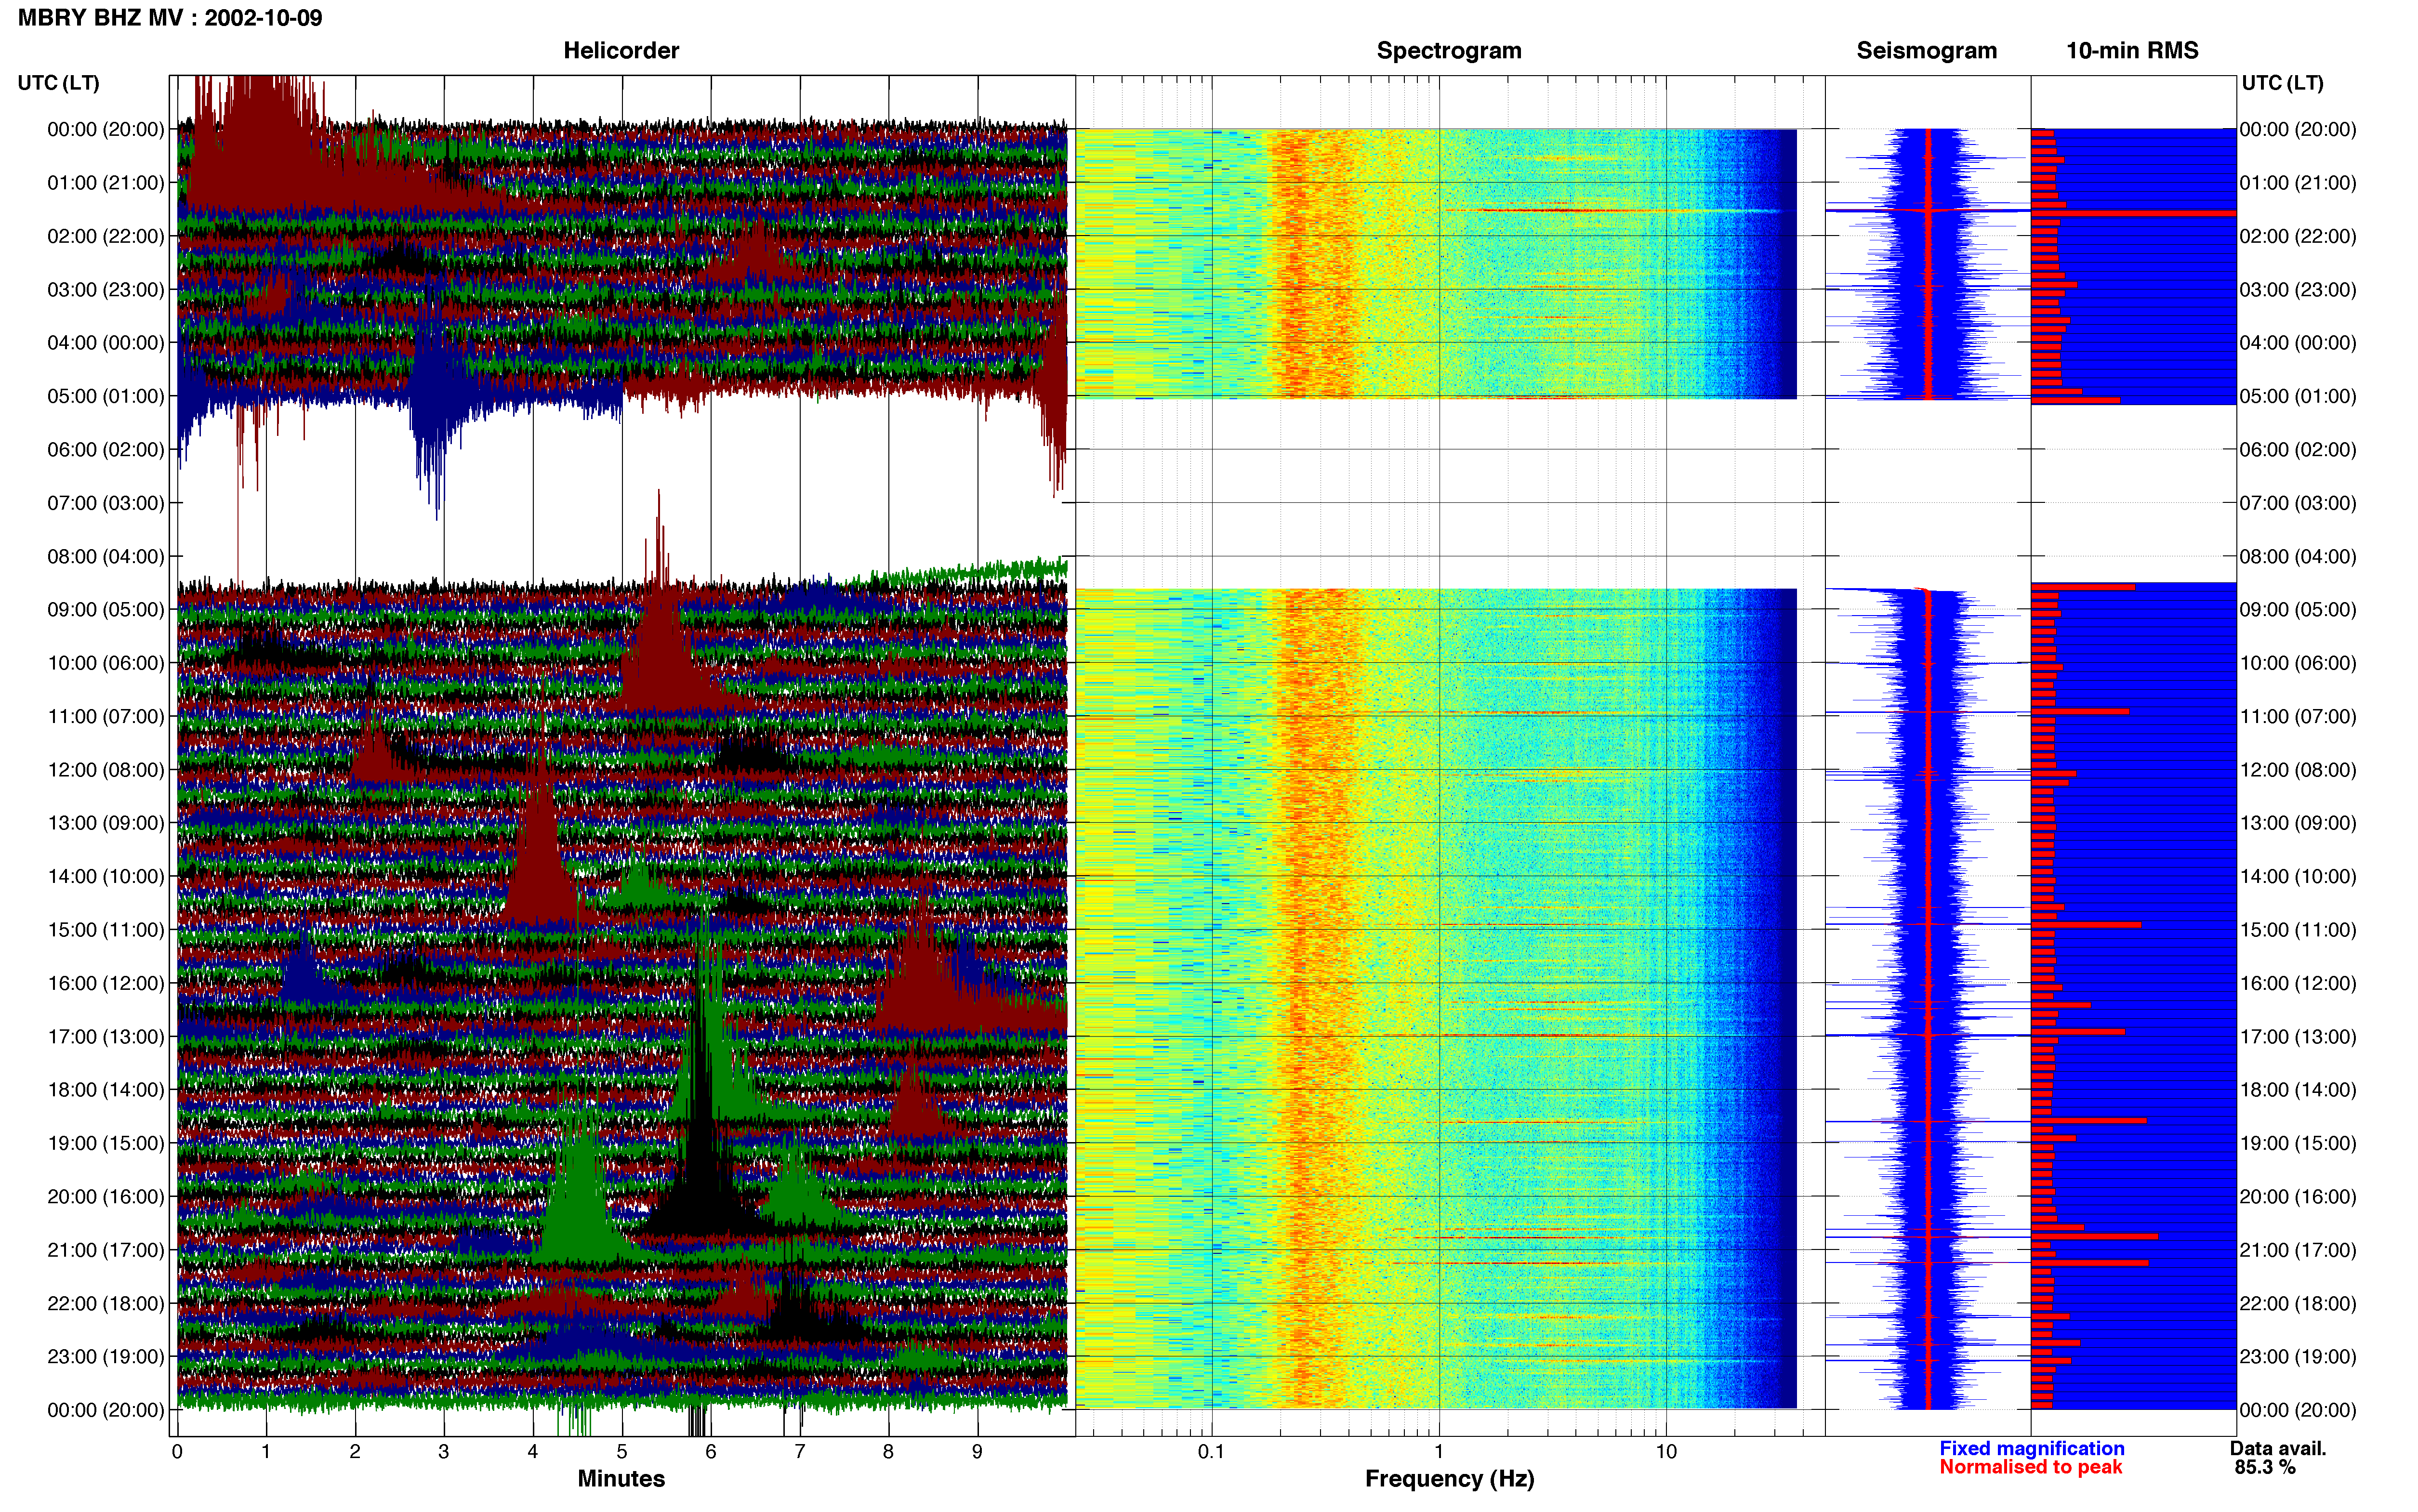Image resolution: width=2418 pixels, height=1512 pixels.
Task: Click frequency tick label '0.1'
Action: pyautogui.click(x=1211, y=1452)
